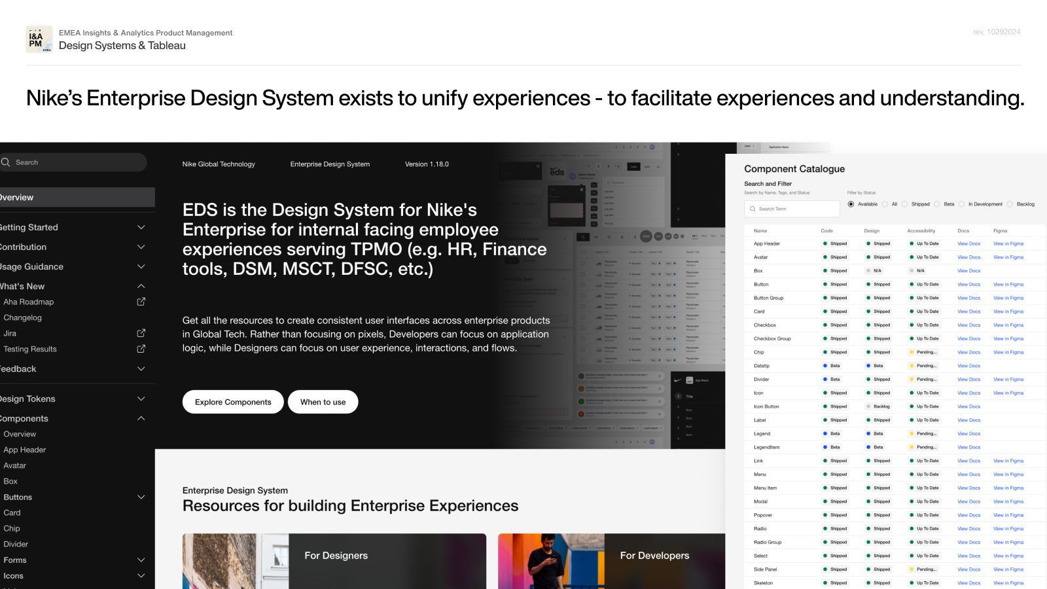Open Chip in sidebar components
The height and width of the screenshot is (589, 1047).
click(x=12, y=528)
